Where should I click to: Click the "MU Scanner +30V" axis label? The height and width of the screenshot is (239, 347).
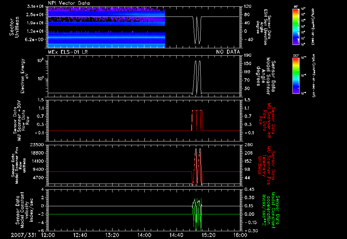(21, 121)
